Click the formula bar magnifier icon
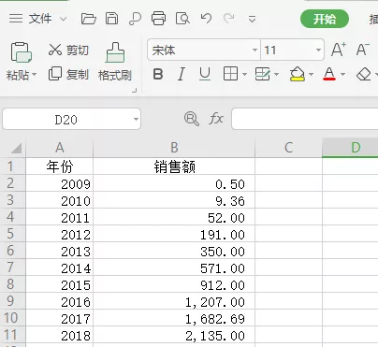 click(x=192, y=119)
